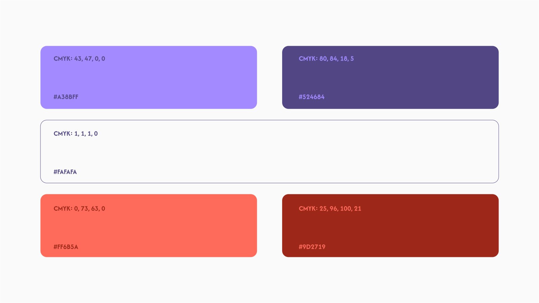Viewport: 539px width, 303px height.
Task: Select the dark purple color swatch
Action: pyautogui.click(x=390, y=77)
